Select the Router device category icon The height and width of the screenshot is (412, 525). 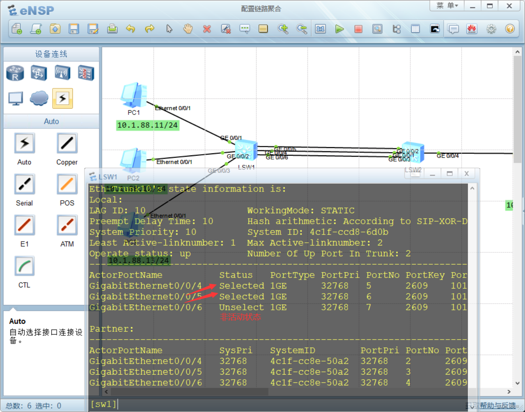(x=15, y=73)
